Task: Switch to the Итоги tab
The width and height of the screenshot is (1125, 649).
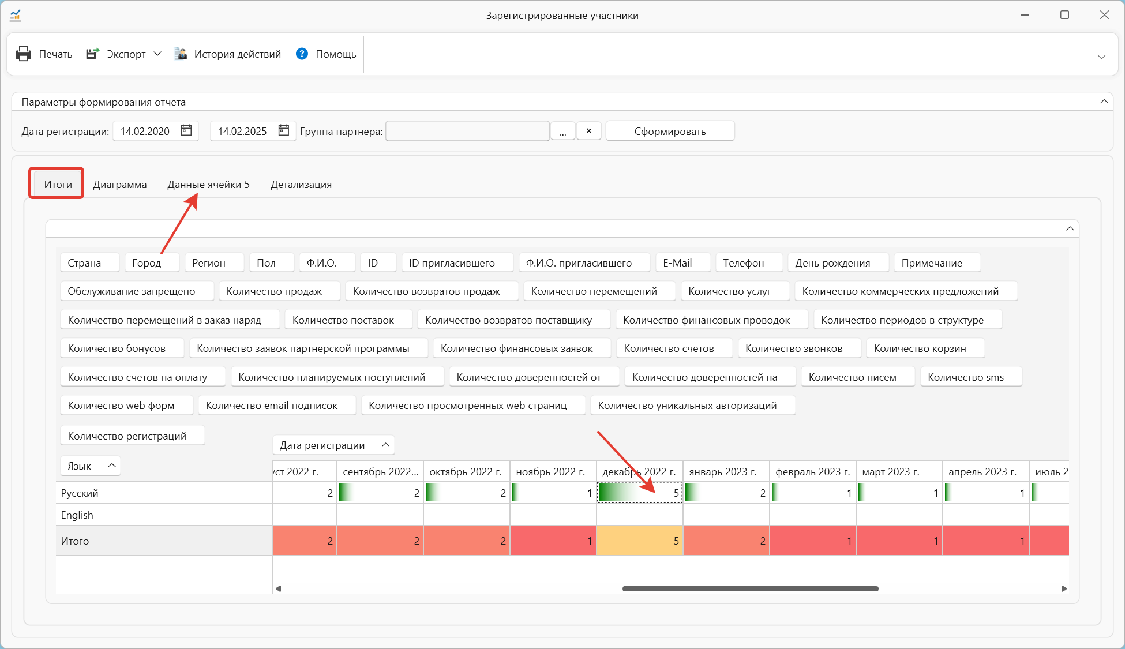Action: pyautogui.click(x=58, y=184)
